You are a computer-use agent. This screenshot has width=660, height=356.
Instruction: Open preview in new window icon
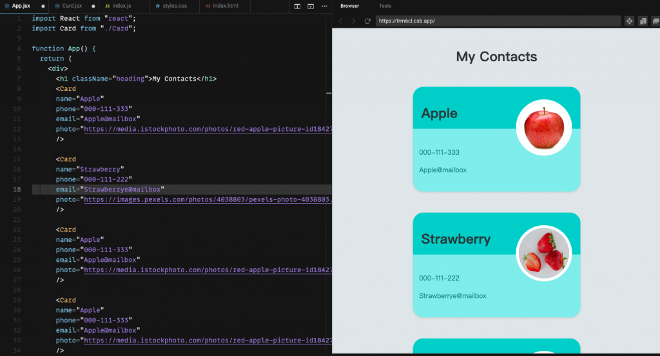point(655,21)
